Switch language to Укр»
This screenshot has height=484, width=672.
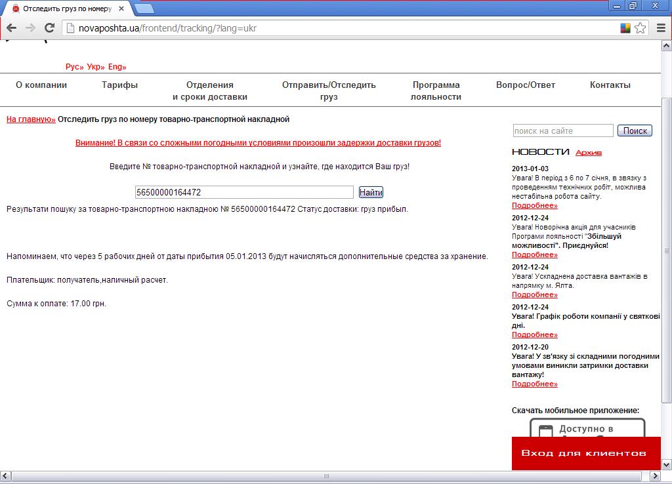click(96, 67)
